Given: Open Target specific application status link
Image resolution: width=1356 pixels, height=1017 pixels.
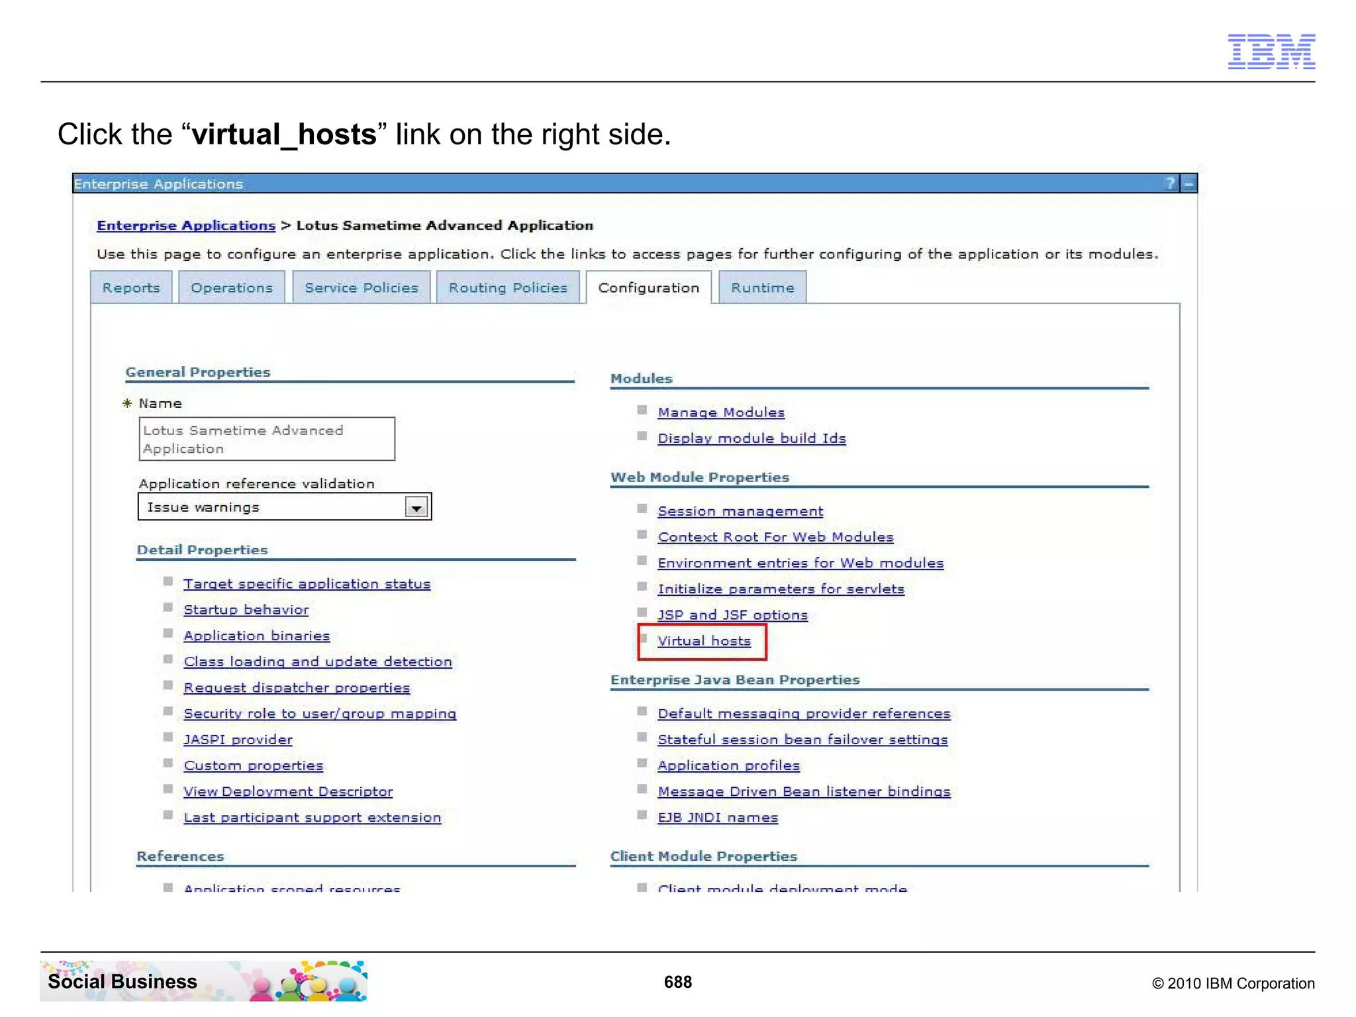Looking at the screenshot, I should tap(307, 584).
